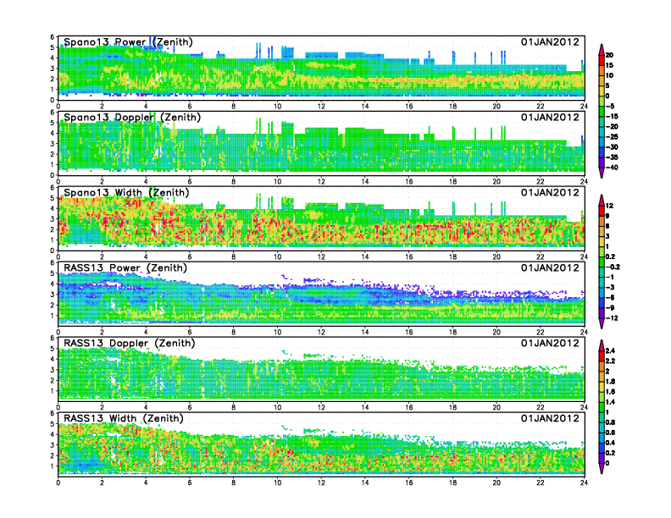The width and height of the screenshot is (671, 518).
Task: Click the '1.6' label on the bottom color bar
Action: (x=610, y=392)
